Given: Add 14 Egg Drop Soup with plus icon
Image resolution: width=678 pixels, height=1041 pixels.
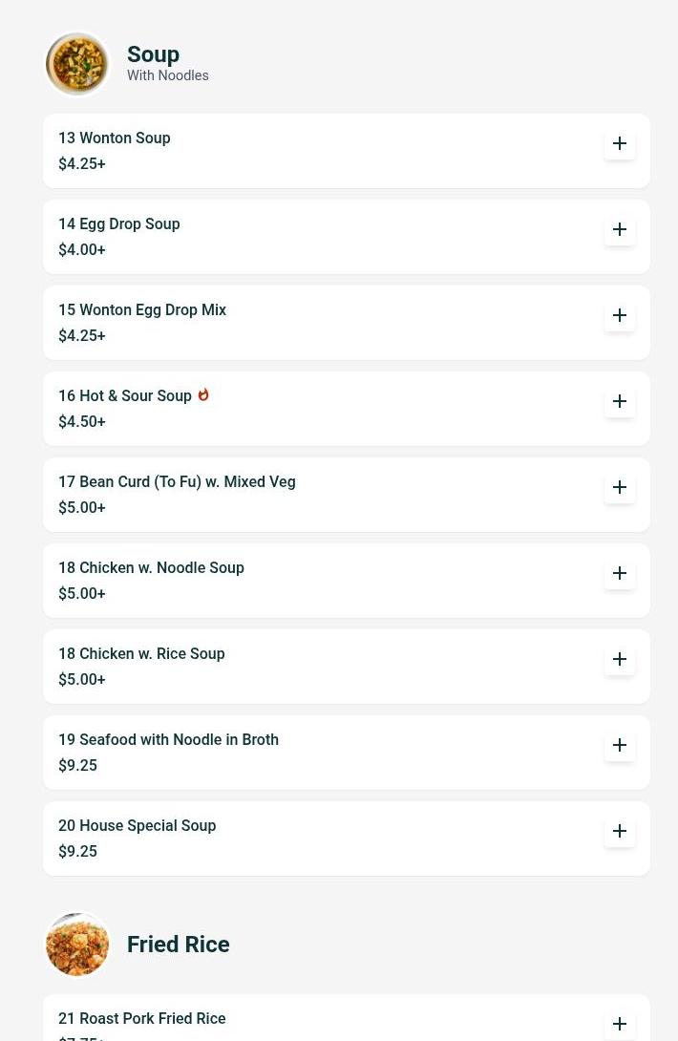Looking at the screenshot, I should 619,230.
